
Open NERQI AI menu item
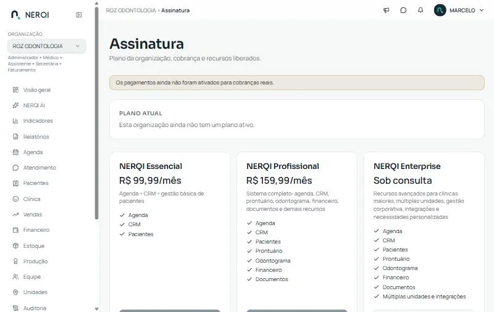tap(34, 105)
